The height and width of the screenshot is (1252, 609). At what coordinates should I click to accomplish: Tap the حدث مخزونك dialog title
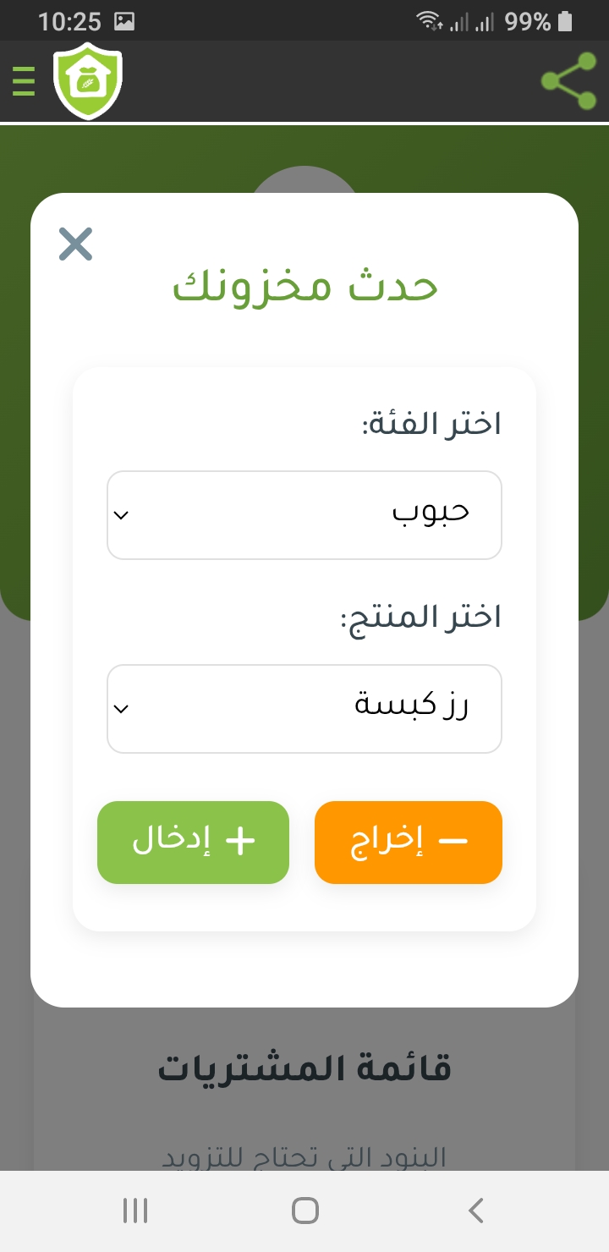305,287
